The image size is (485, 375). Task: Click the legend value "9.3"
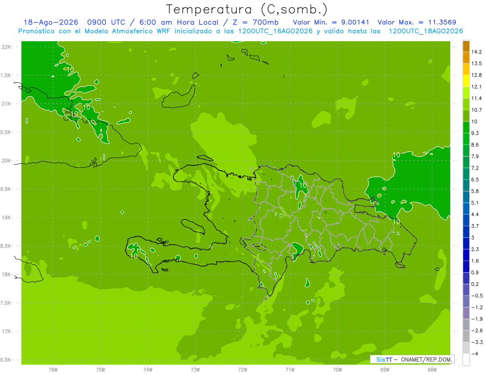(475, 133)
